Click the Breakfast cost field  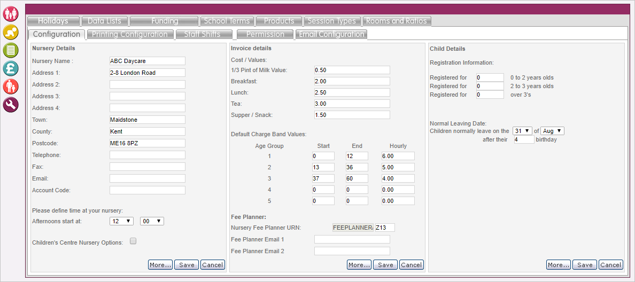pos(352,81)
